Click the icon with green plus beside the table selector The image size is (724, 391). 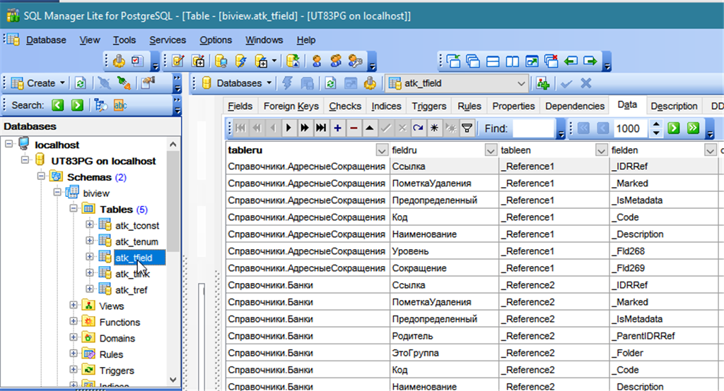pyautogui.click(x=543, y=83)
